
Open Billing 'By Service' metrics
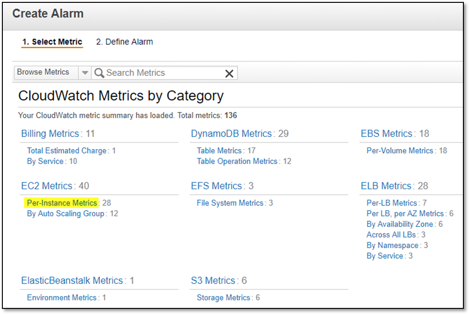[x=45, y=162]
